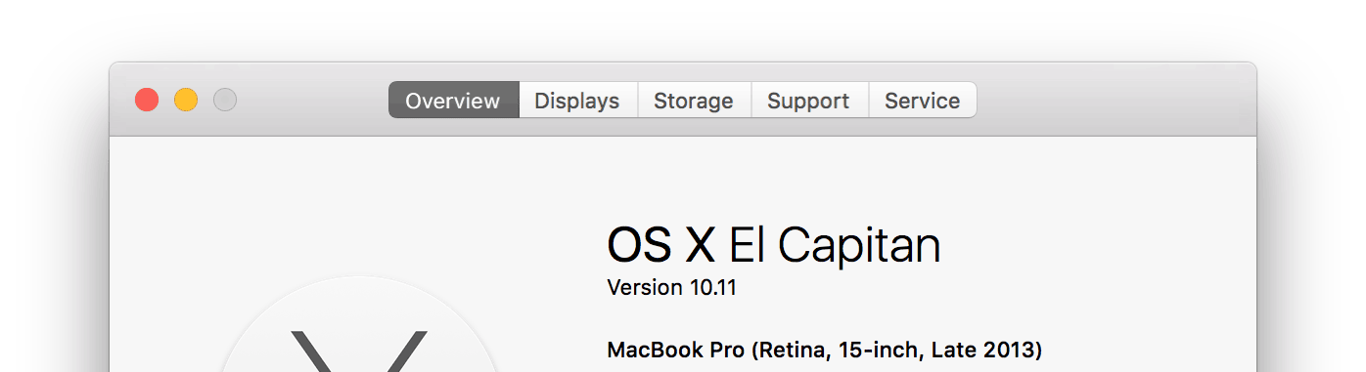Click the large X glyph in the logo
This screenshot has height=372, width=1366.
coord(358,351)
